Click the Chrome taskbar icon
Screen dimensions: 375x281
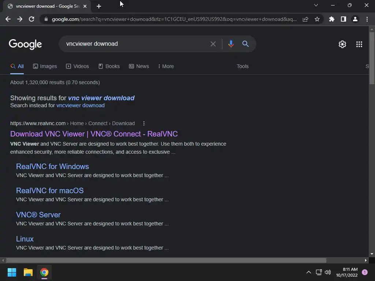click(44, 272)
